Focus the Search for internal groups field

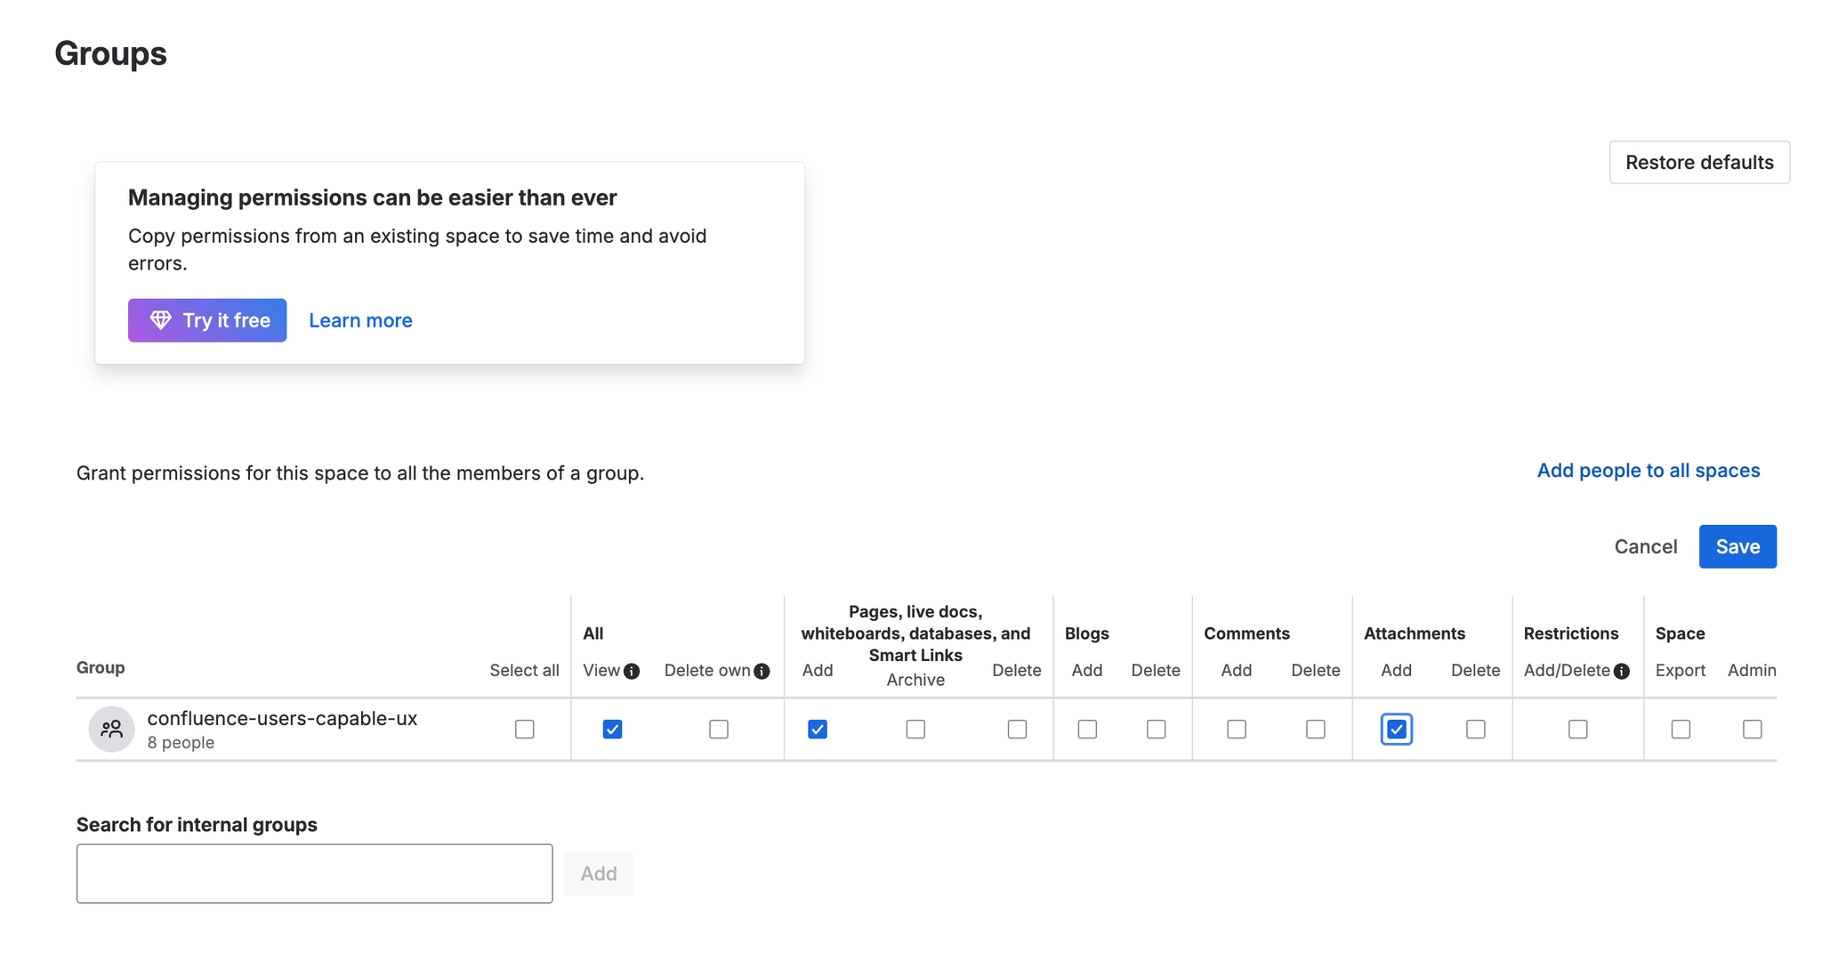314,874
